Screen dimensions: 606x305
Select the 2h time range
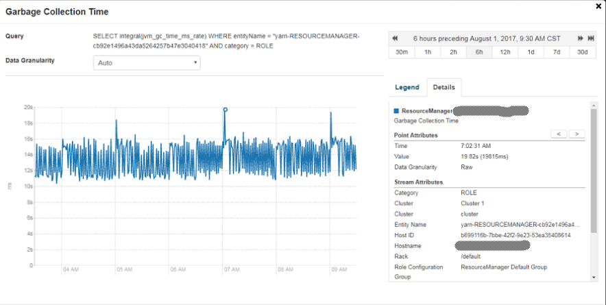pyautogui.click(x=453, y=52)
